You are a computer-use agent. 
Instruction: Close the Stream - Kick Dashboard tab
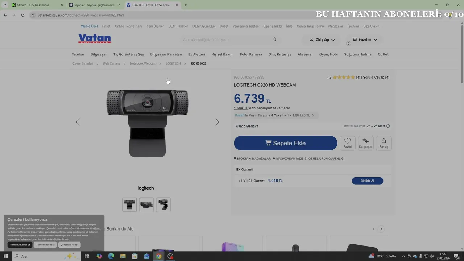point(62,5)
